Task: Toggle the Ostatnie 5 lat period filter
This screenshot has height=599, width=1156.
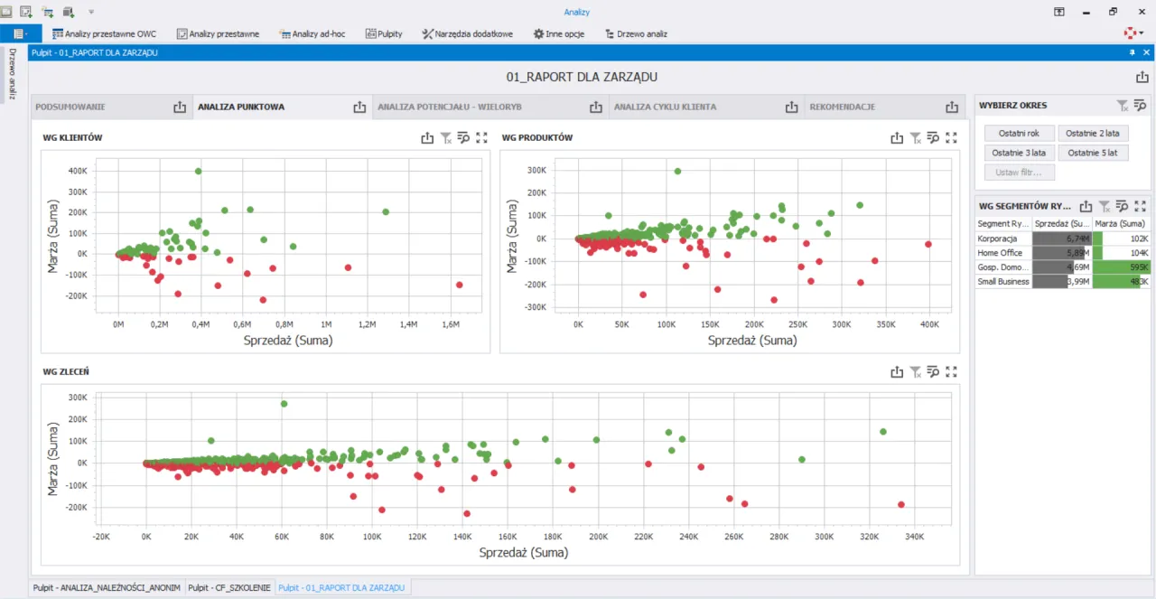Action: click(1093, 153)
